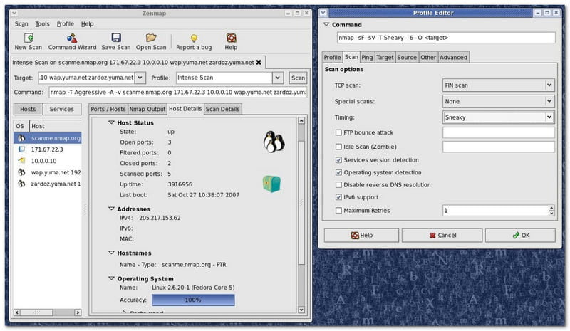
Task: Uncheck IPv6 support
Action: tap(338, 197)
